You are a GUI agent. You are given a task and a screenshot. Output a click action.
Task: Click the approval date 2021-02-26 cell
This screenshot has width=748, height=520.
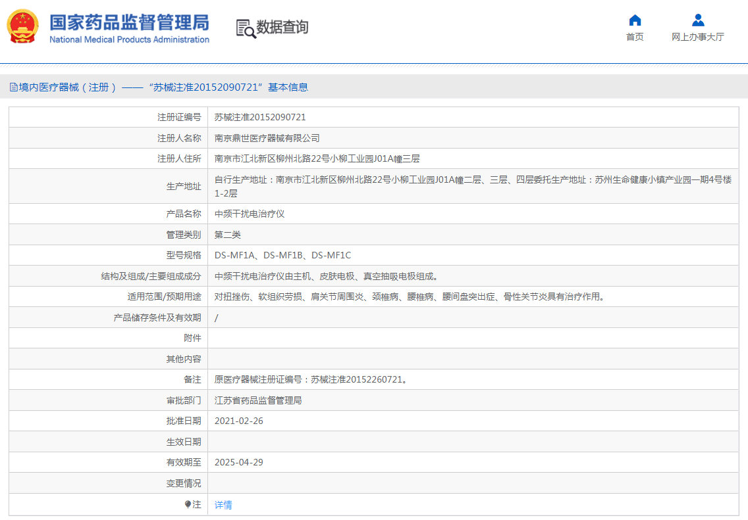239,420
